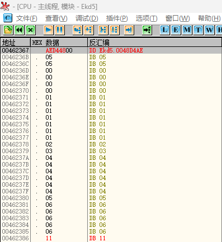Select address row 00462377
Image resolution: width=222 pixels, height=242 pixels.
tap(111, 137)
